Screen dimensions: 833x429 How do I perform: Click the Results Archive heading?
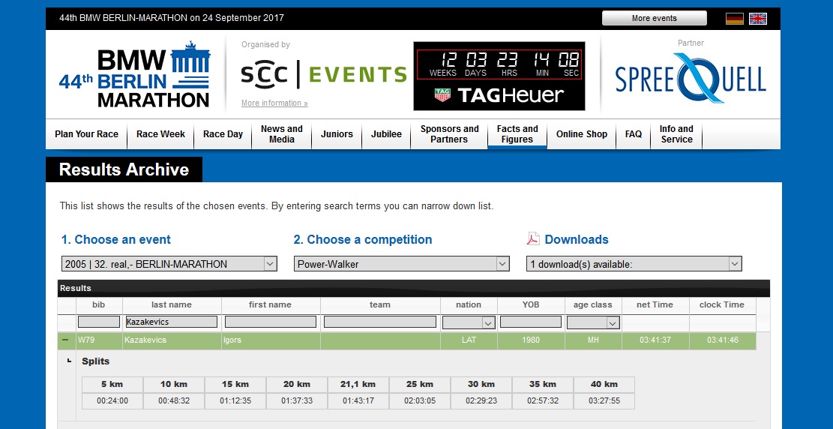point(124,169)
